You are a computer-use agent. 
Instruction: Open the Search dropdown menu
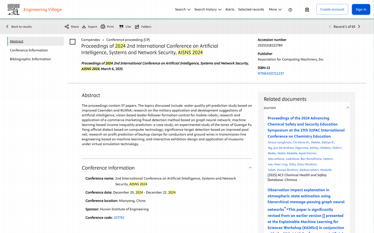[183, 9]
